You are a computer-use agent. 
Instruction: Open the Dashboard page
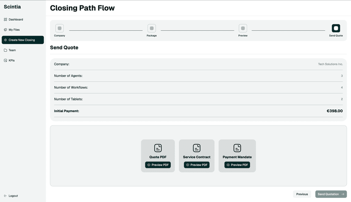click(16, 19)
